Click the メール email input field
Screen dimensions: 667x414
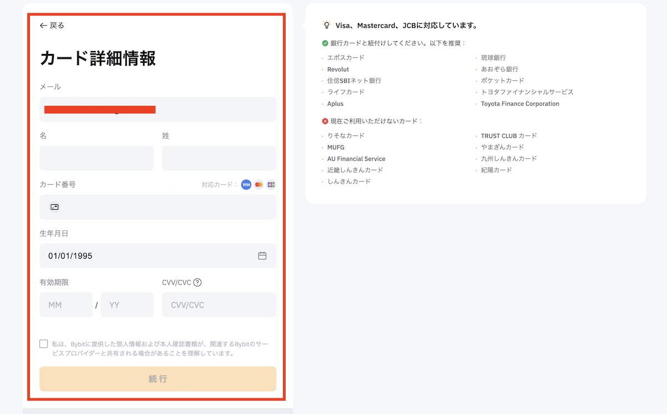(x=158, y=109)
